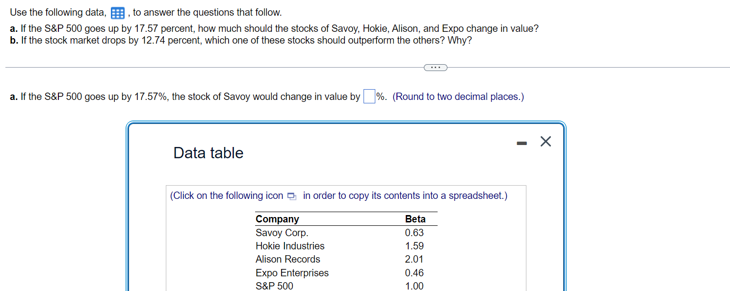Close the Data table dialog
The image size is (730, 291).
coord(546,142)
